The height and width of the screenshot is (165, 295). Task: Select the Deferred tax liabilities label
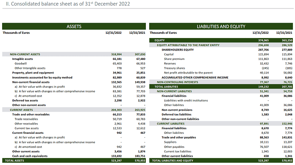(x=176, y=115)
